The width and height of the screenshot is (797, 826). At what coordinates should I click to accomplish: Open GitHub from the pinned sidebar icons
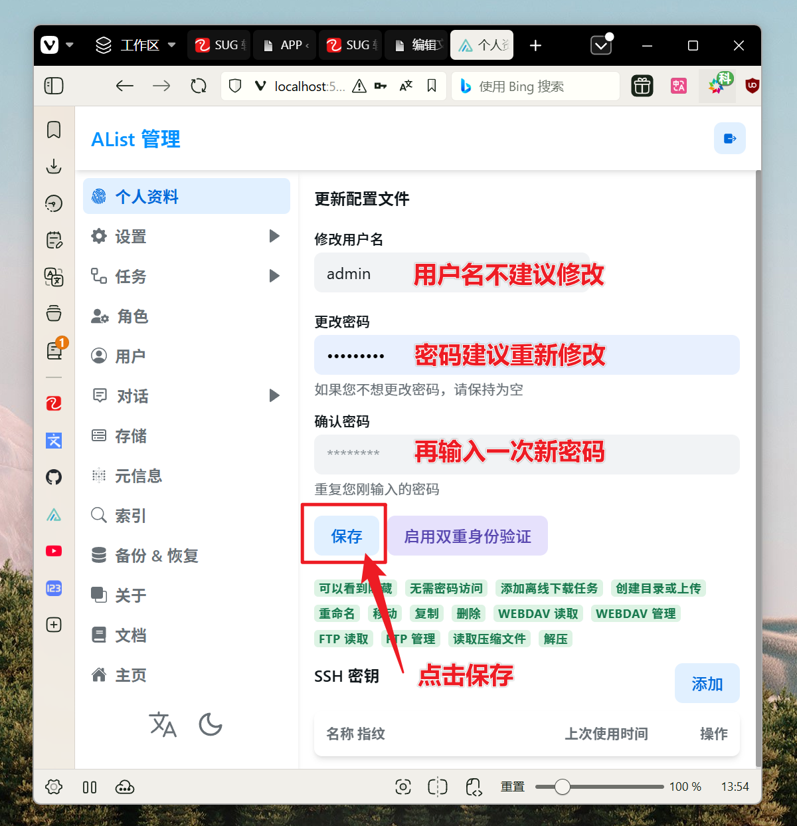coord(53,476)
